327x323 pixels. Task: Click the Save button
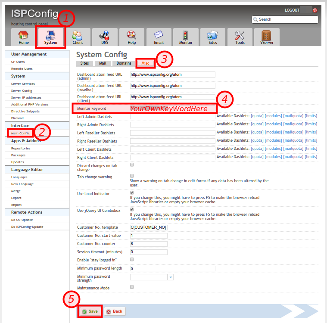90,311
